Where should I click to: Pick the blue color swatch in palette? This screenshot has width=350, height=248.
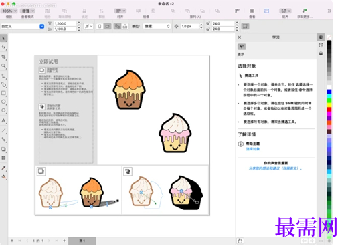point(329,92)
